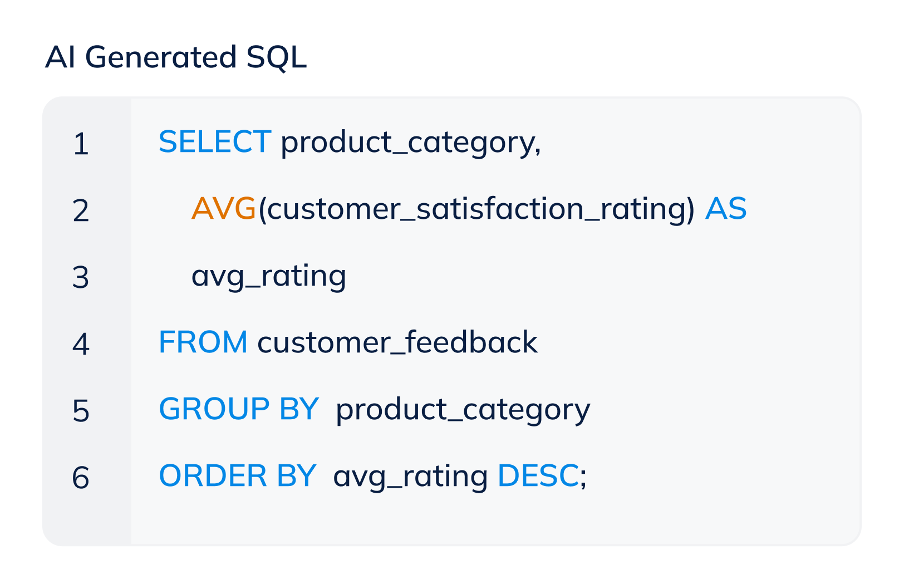Click line number 1 in the gutter
The width and height of the screenshot is (904, 584).
point(81,144)
